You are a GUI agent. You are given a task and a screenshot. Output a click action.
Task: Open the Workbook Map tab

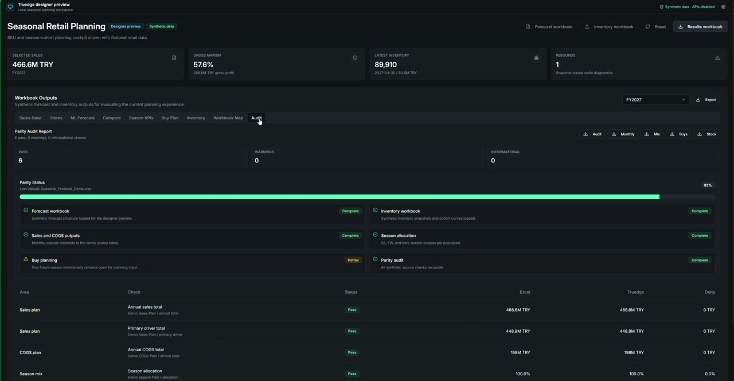pos(228,118)
